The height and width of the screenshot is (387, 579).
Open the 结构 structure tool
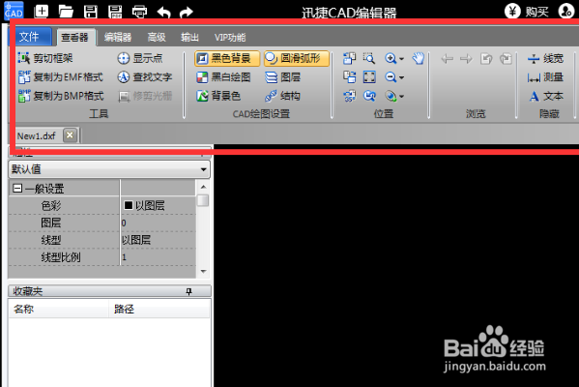click(x=283, y=96)
